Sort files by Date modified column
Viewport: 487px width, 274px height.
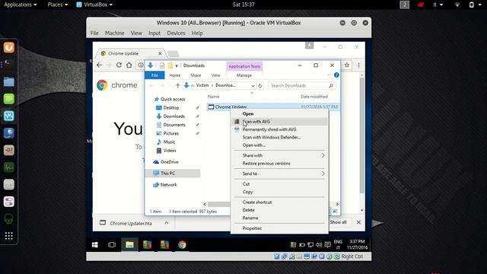tap(314, 97)
